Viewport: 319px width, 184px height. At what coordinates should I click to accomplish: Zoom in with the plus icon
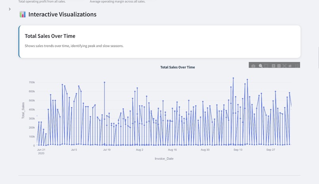pyautogui.click(x=273, y=66)
